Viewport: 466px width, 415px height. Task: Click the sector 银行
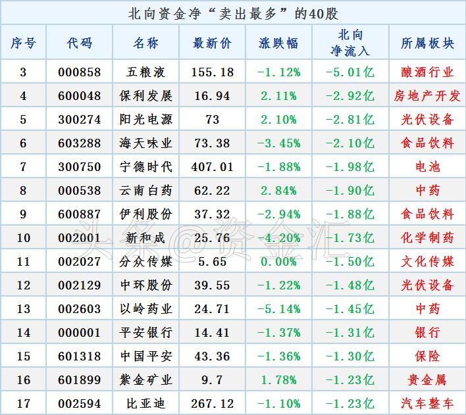pyautogui.click(x=427, y=332)
